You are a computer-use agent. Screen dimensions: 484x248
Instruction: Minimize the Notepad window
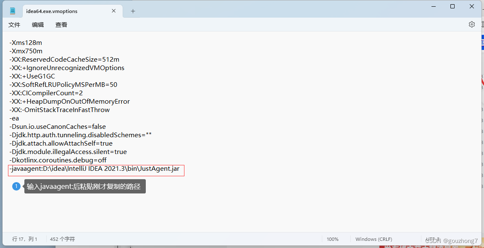tap(434, 6)
